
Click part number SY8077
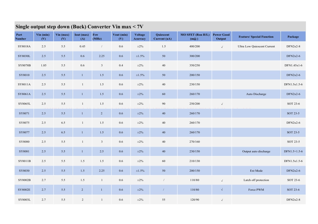coord(24,132)
